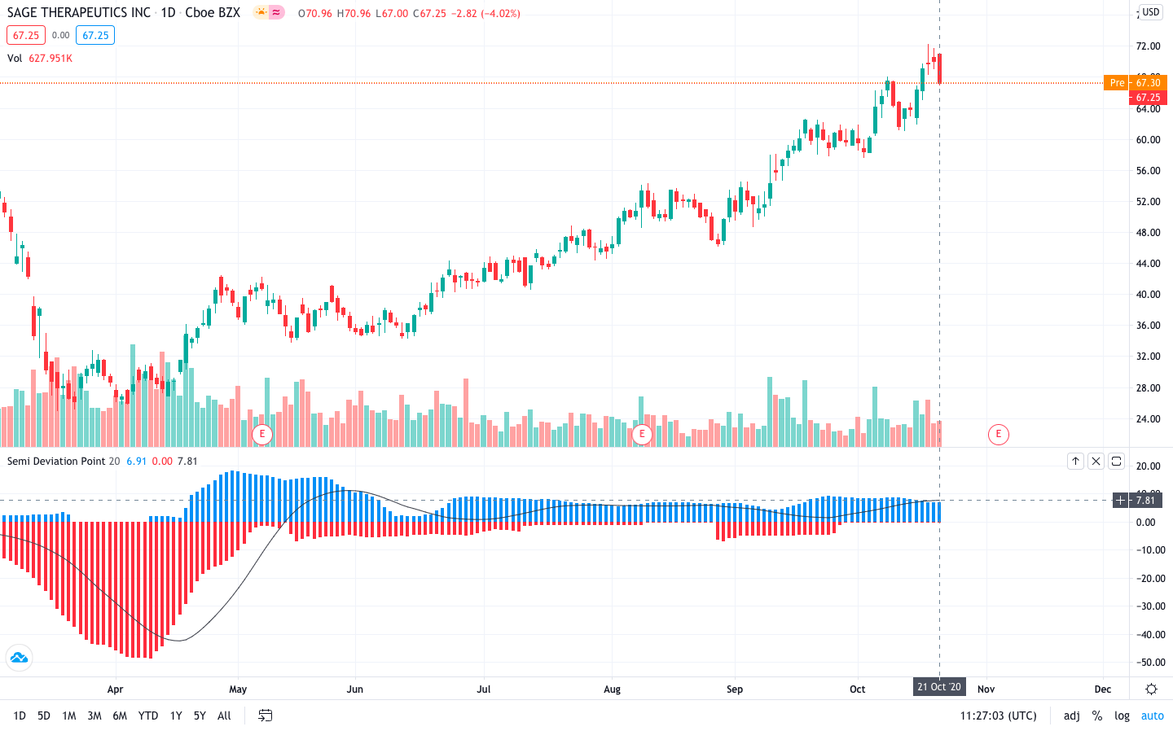Click the Pre 67.30 pre-market price label
This screenshot has width=1173, height=731.
[x=1136, y=82]
